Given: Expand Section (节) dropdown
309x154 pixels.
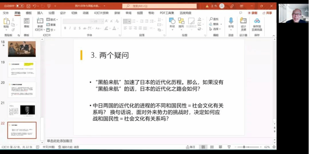Looking at the screenshot, I should tap(51, 30).
